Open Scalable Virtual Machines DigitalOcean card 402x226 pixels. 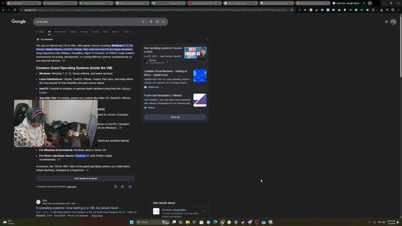pos(166,73)
